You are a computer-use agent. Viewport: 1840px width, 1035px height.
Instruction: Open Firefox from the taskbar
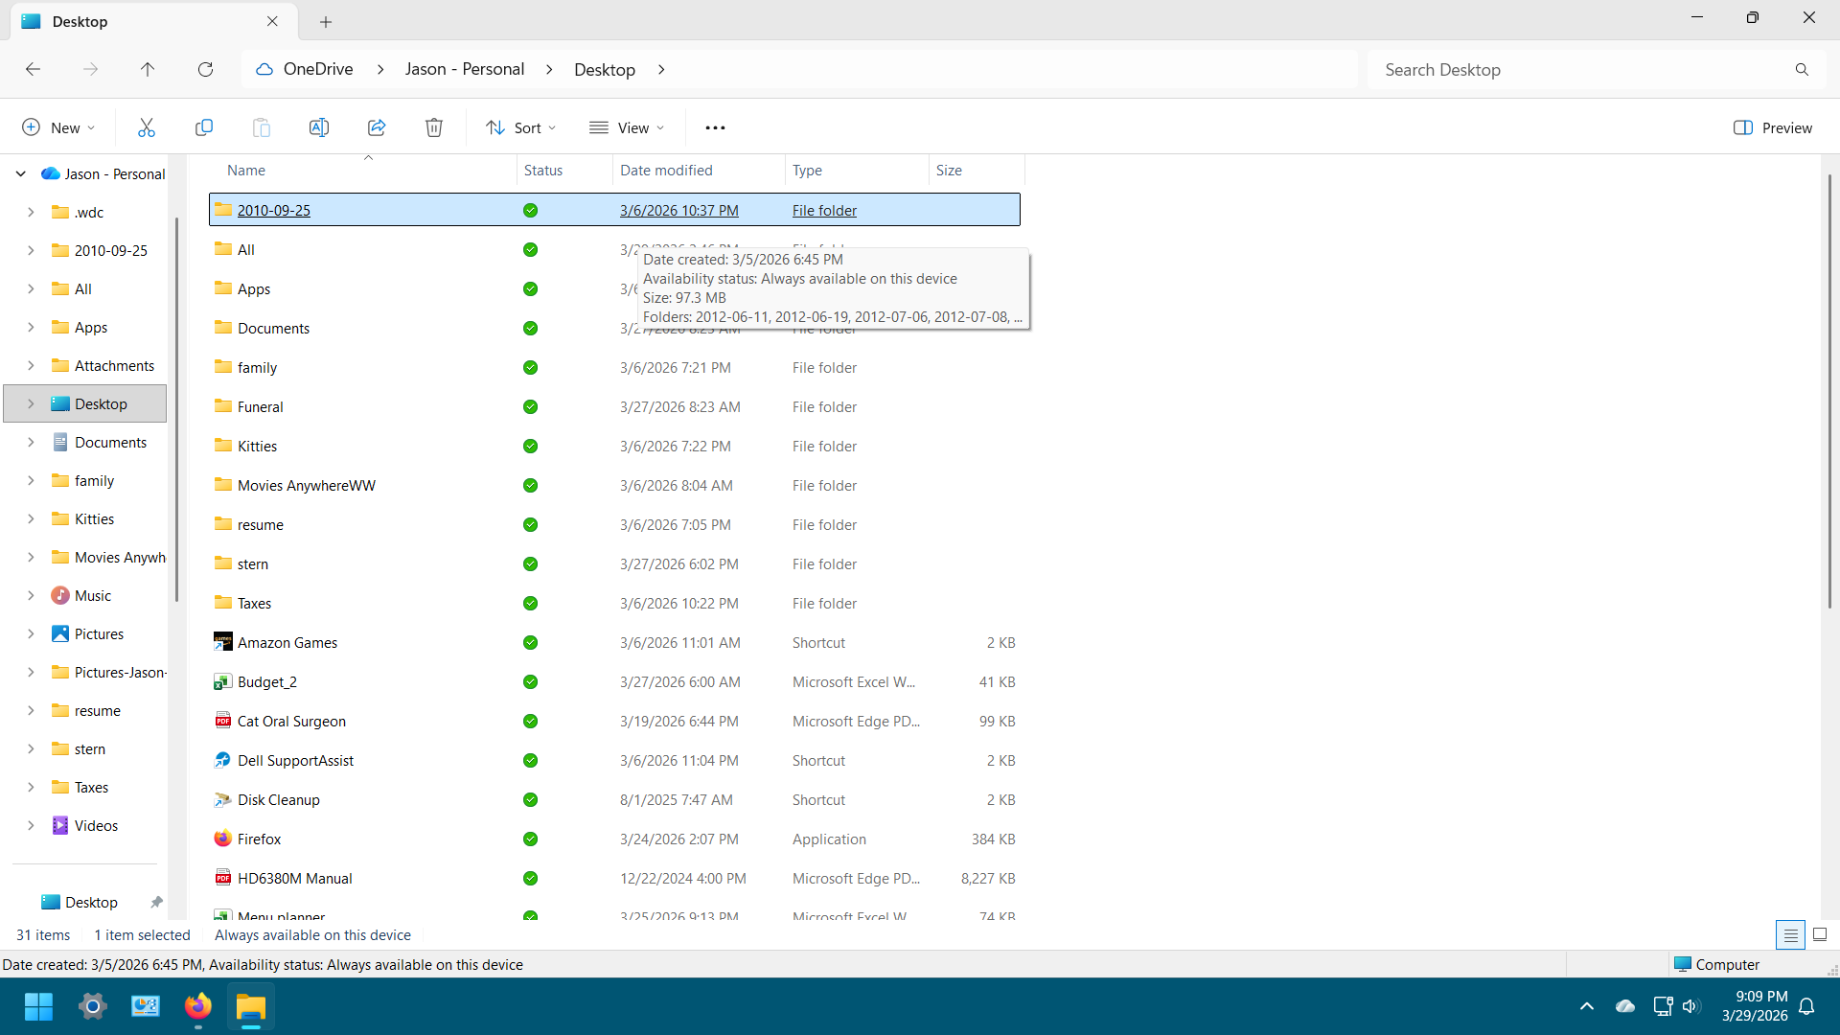pos(197,1006)
